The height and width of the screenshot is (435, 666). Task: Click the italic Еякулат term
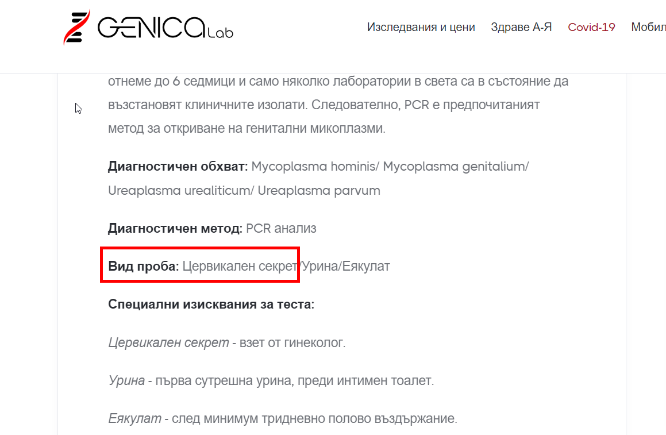click(x=134, y=418)
